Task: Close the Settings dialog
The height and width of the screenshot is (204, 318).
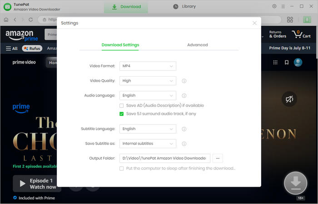Action: [x=254, y=23]
